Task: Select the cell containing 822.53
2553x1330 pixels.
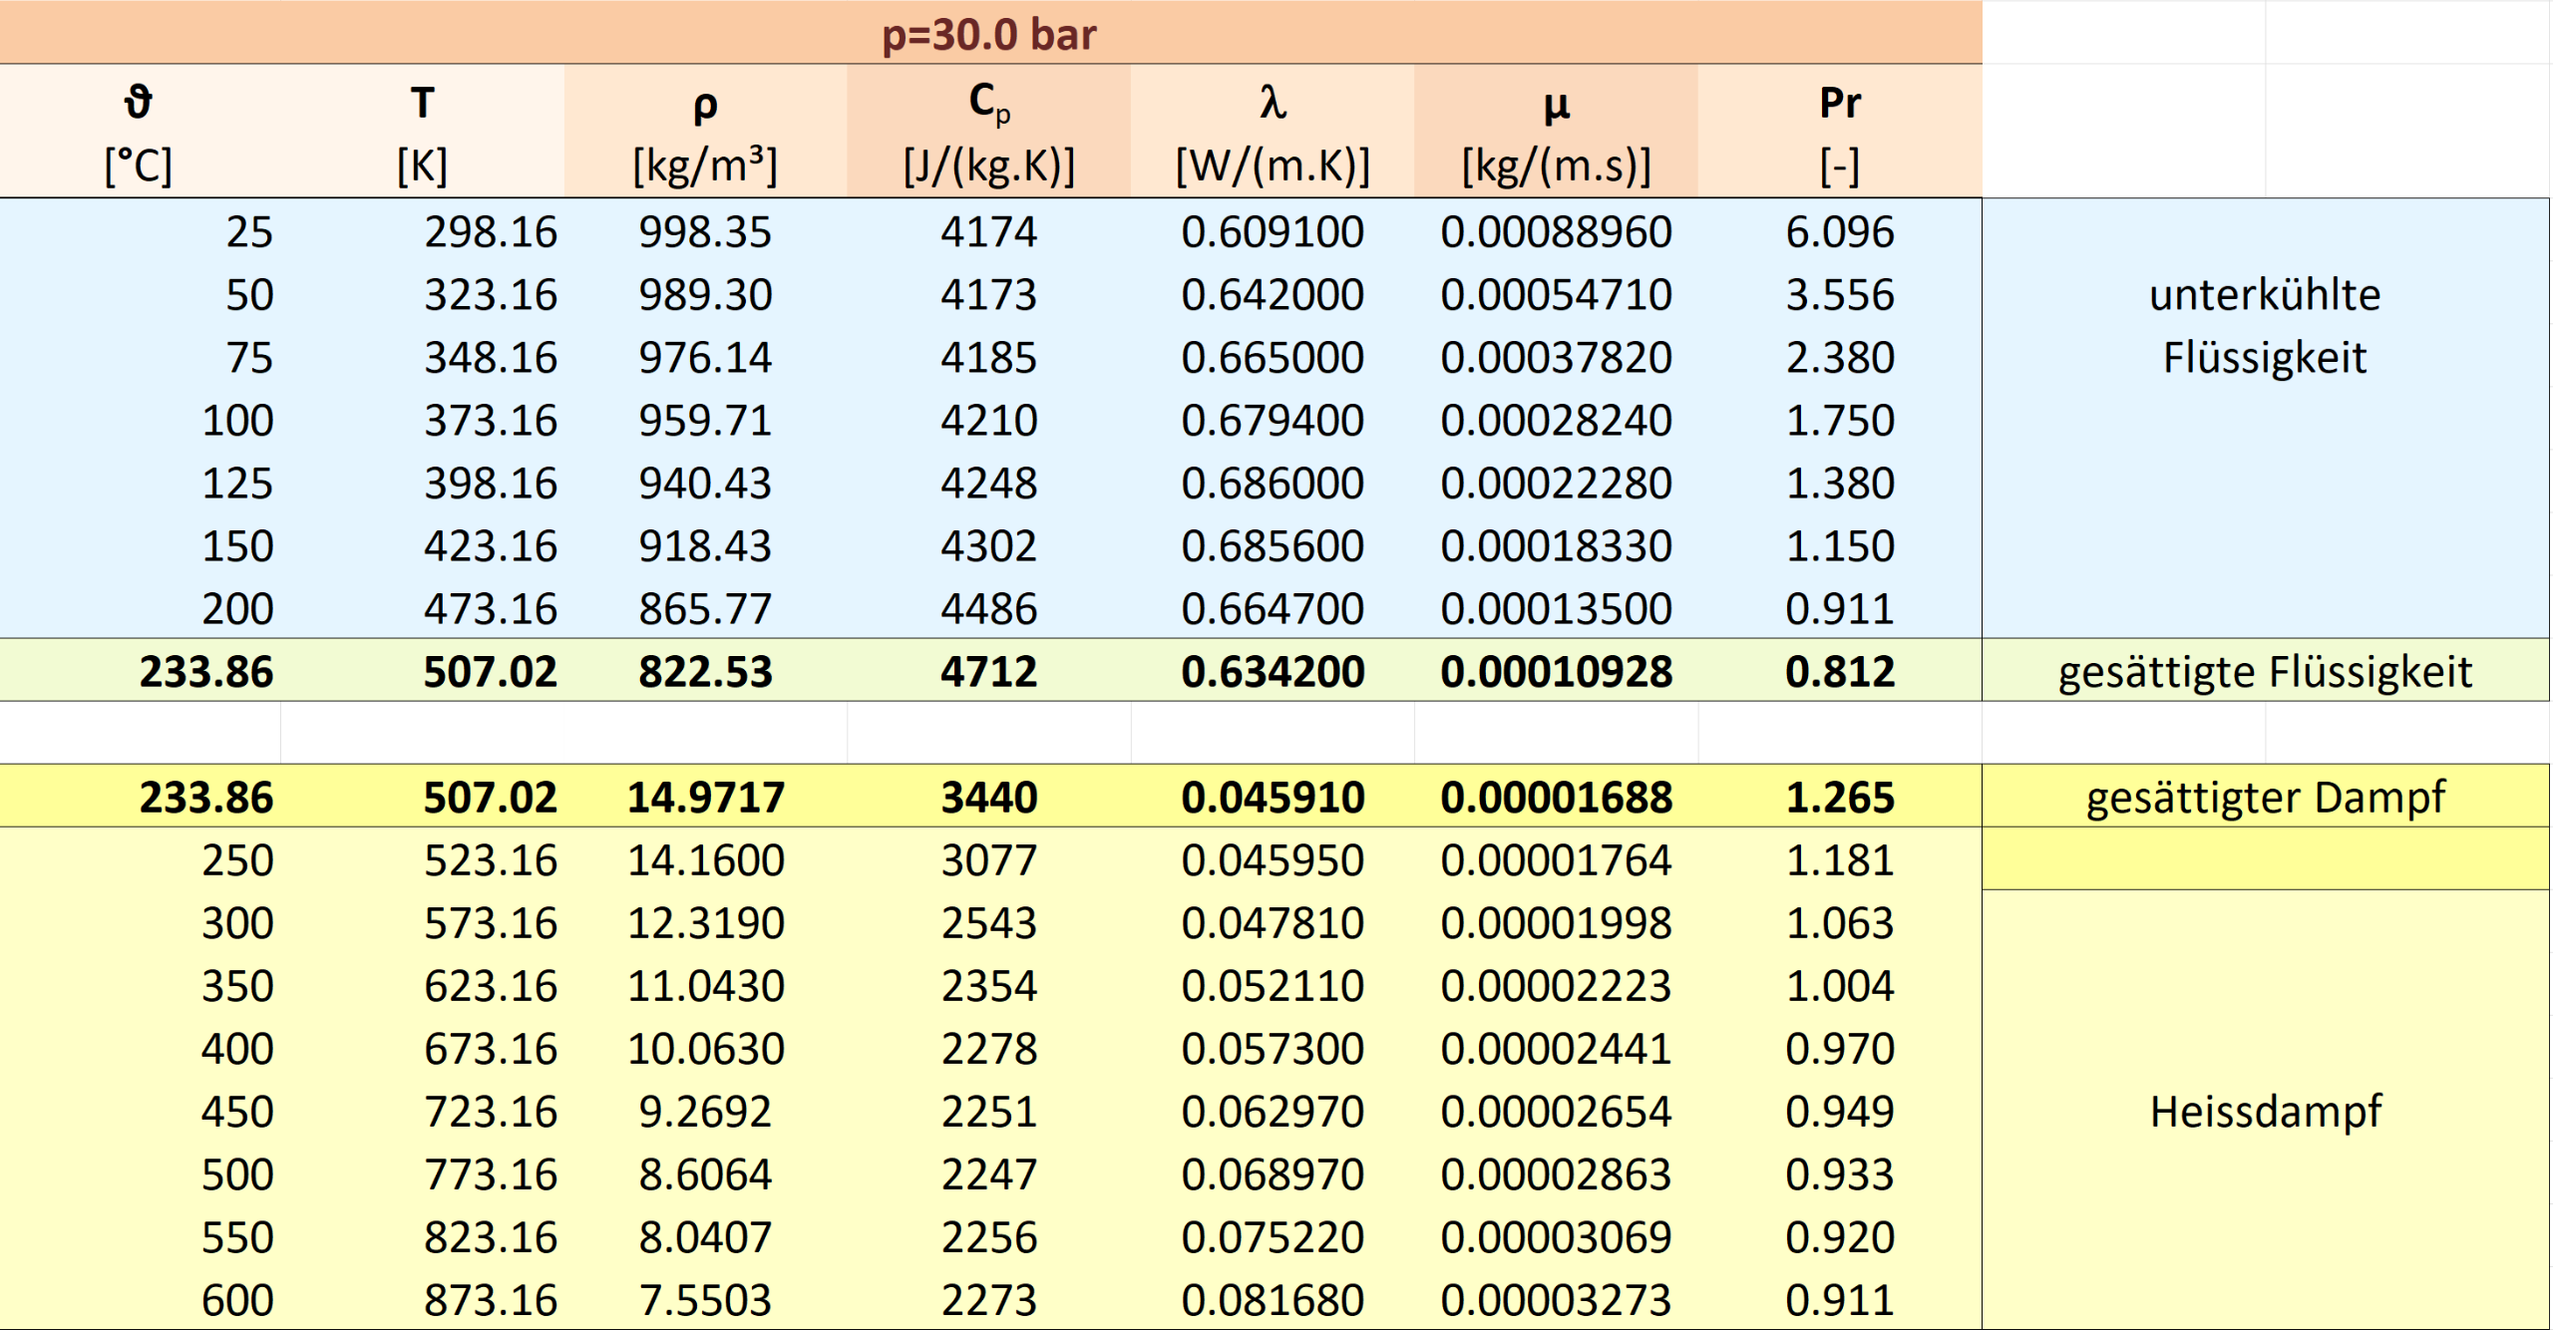Action: pyautogui.click(x=705, y=671)
